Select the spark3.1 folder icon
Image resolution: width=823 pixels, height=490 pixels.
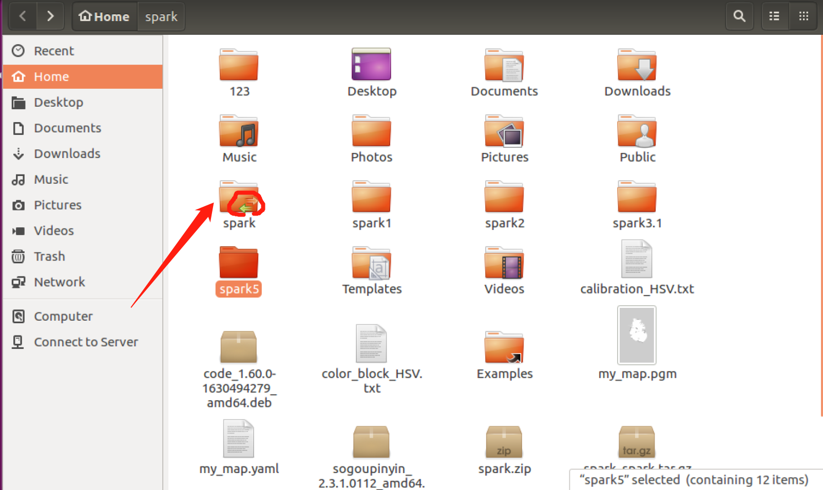pos(637,197)
